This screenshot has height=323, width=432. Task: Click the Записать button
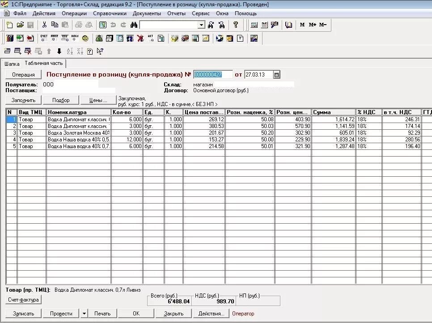tap(23, 313)
